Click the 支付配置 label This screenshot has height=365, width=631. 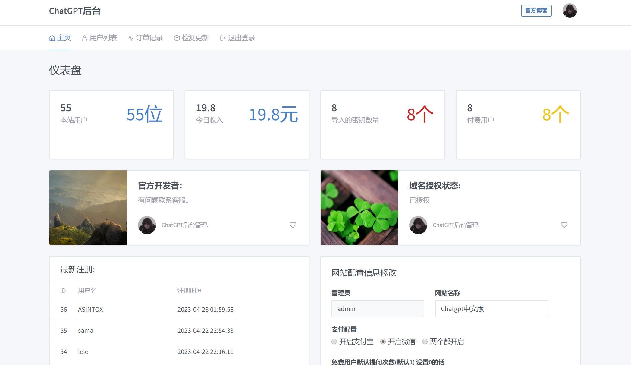344,329
